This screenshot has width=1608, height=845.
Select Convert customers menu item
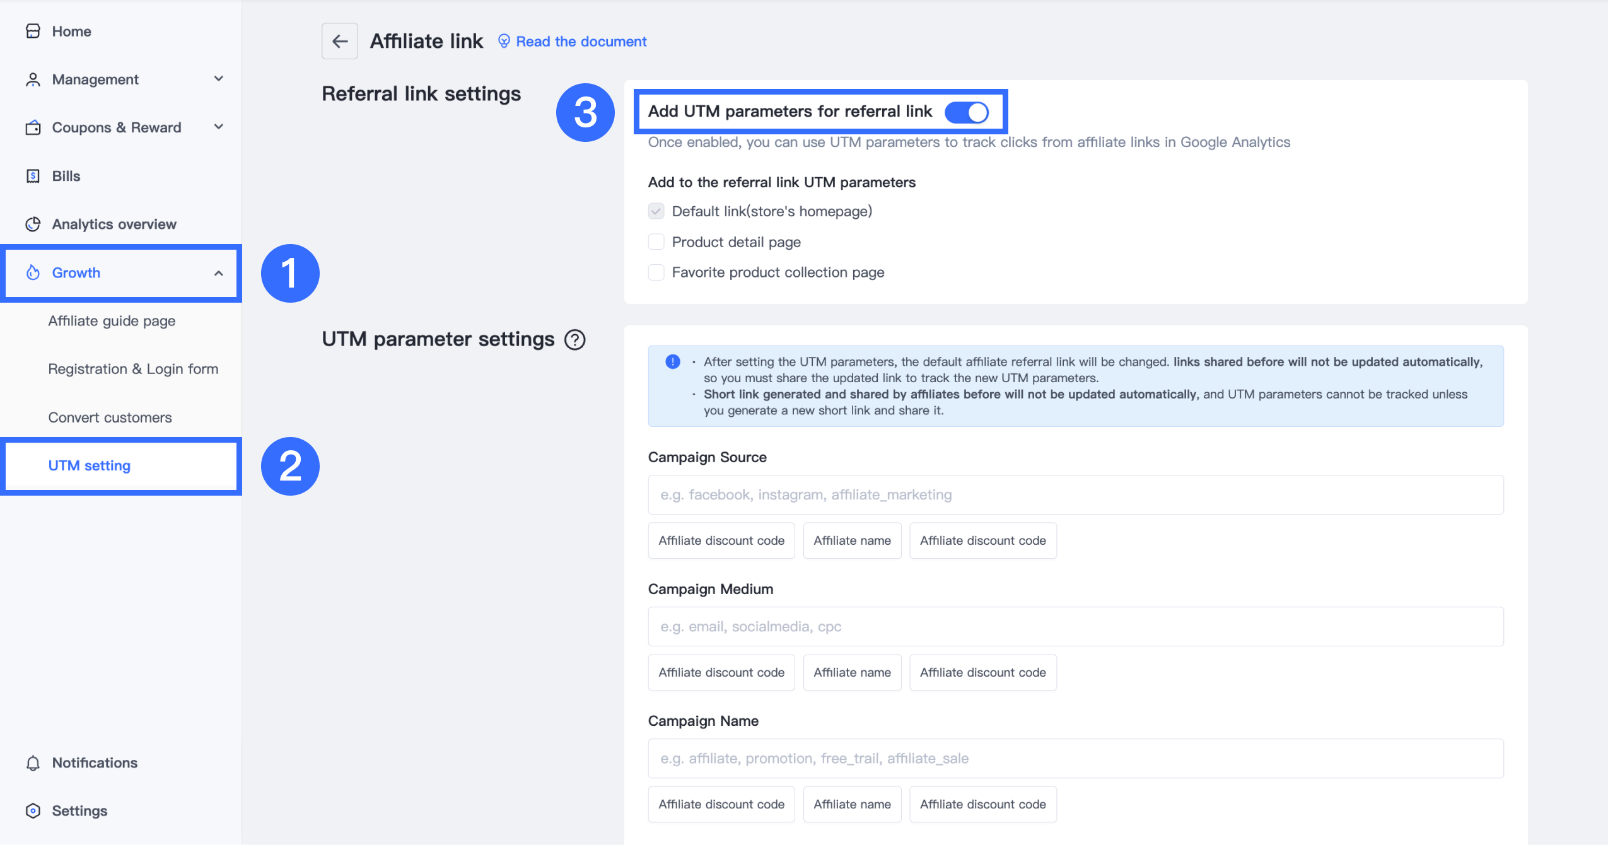coord(110,417)
